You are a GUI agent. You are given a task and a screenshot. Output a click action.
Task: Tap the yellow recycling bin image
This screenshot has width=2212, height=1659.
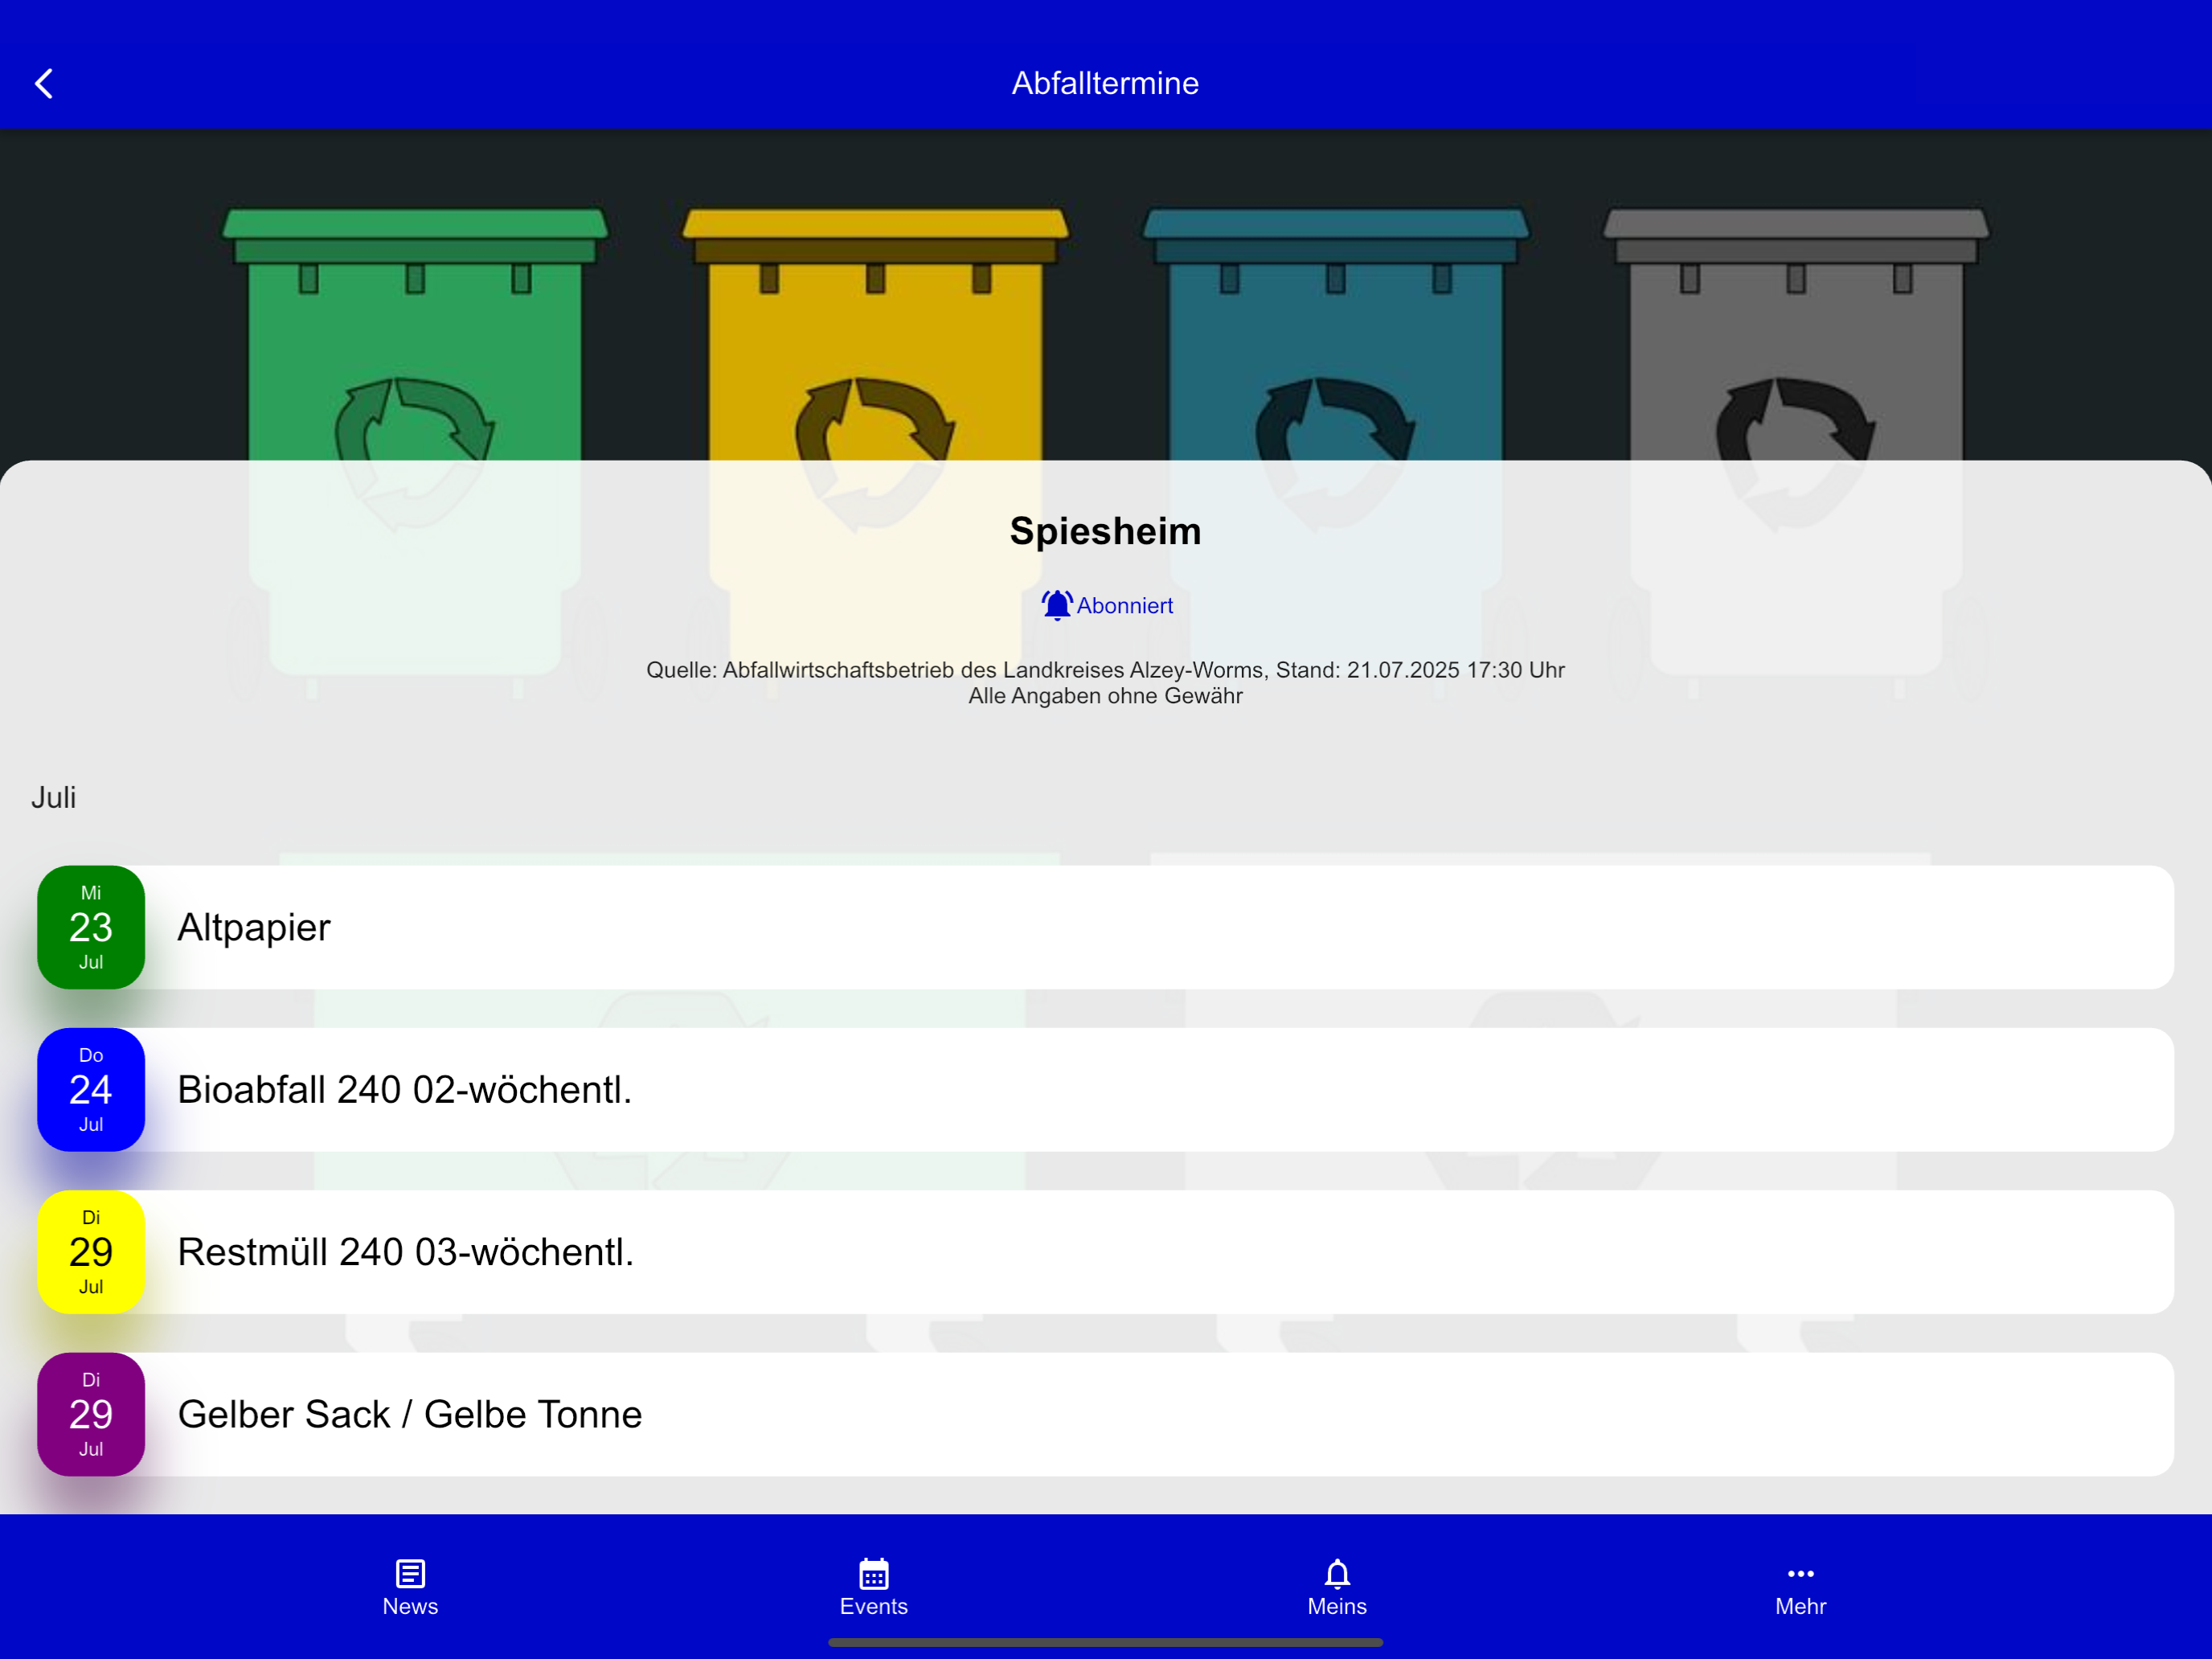click(x=875, y=335)
